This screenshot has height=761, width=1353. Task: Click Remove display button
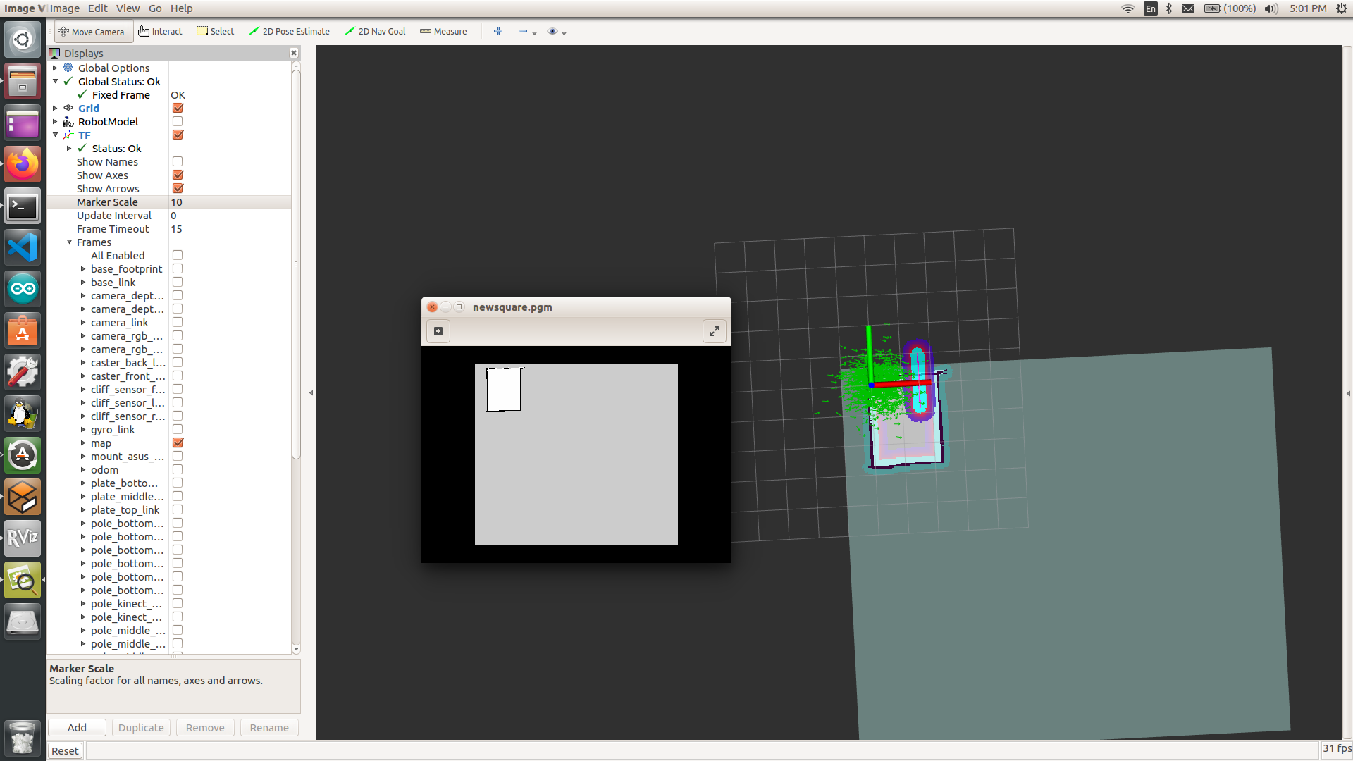(205, 728)
